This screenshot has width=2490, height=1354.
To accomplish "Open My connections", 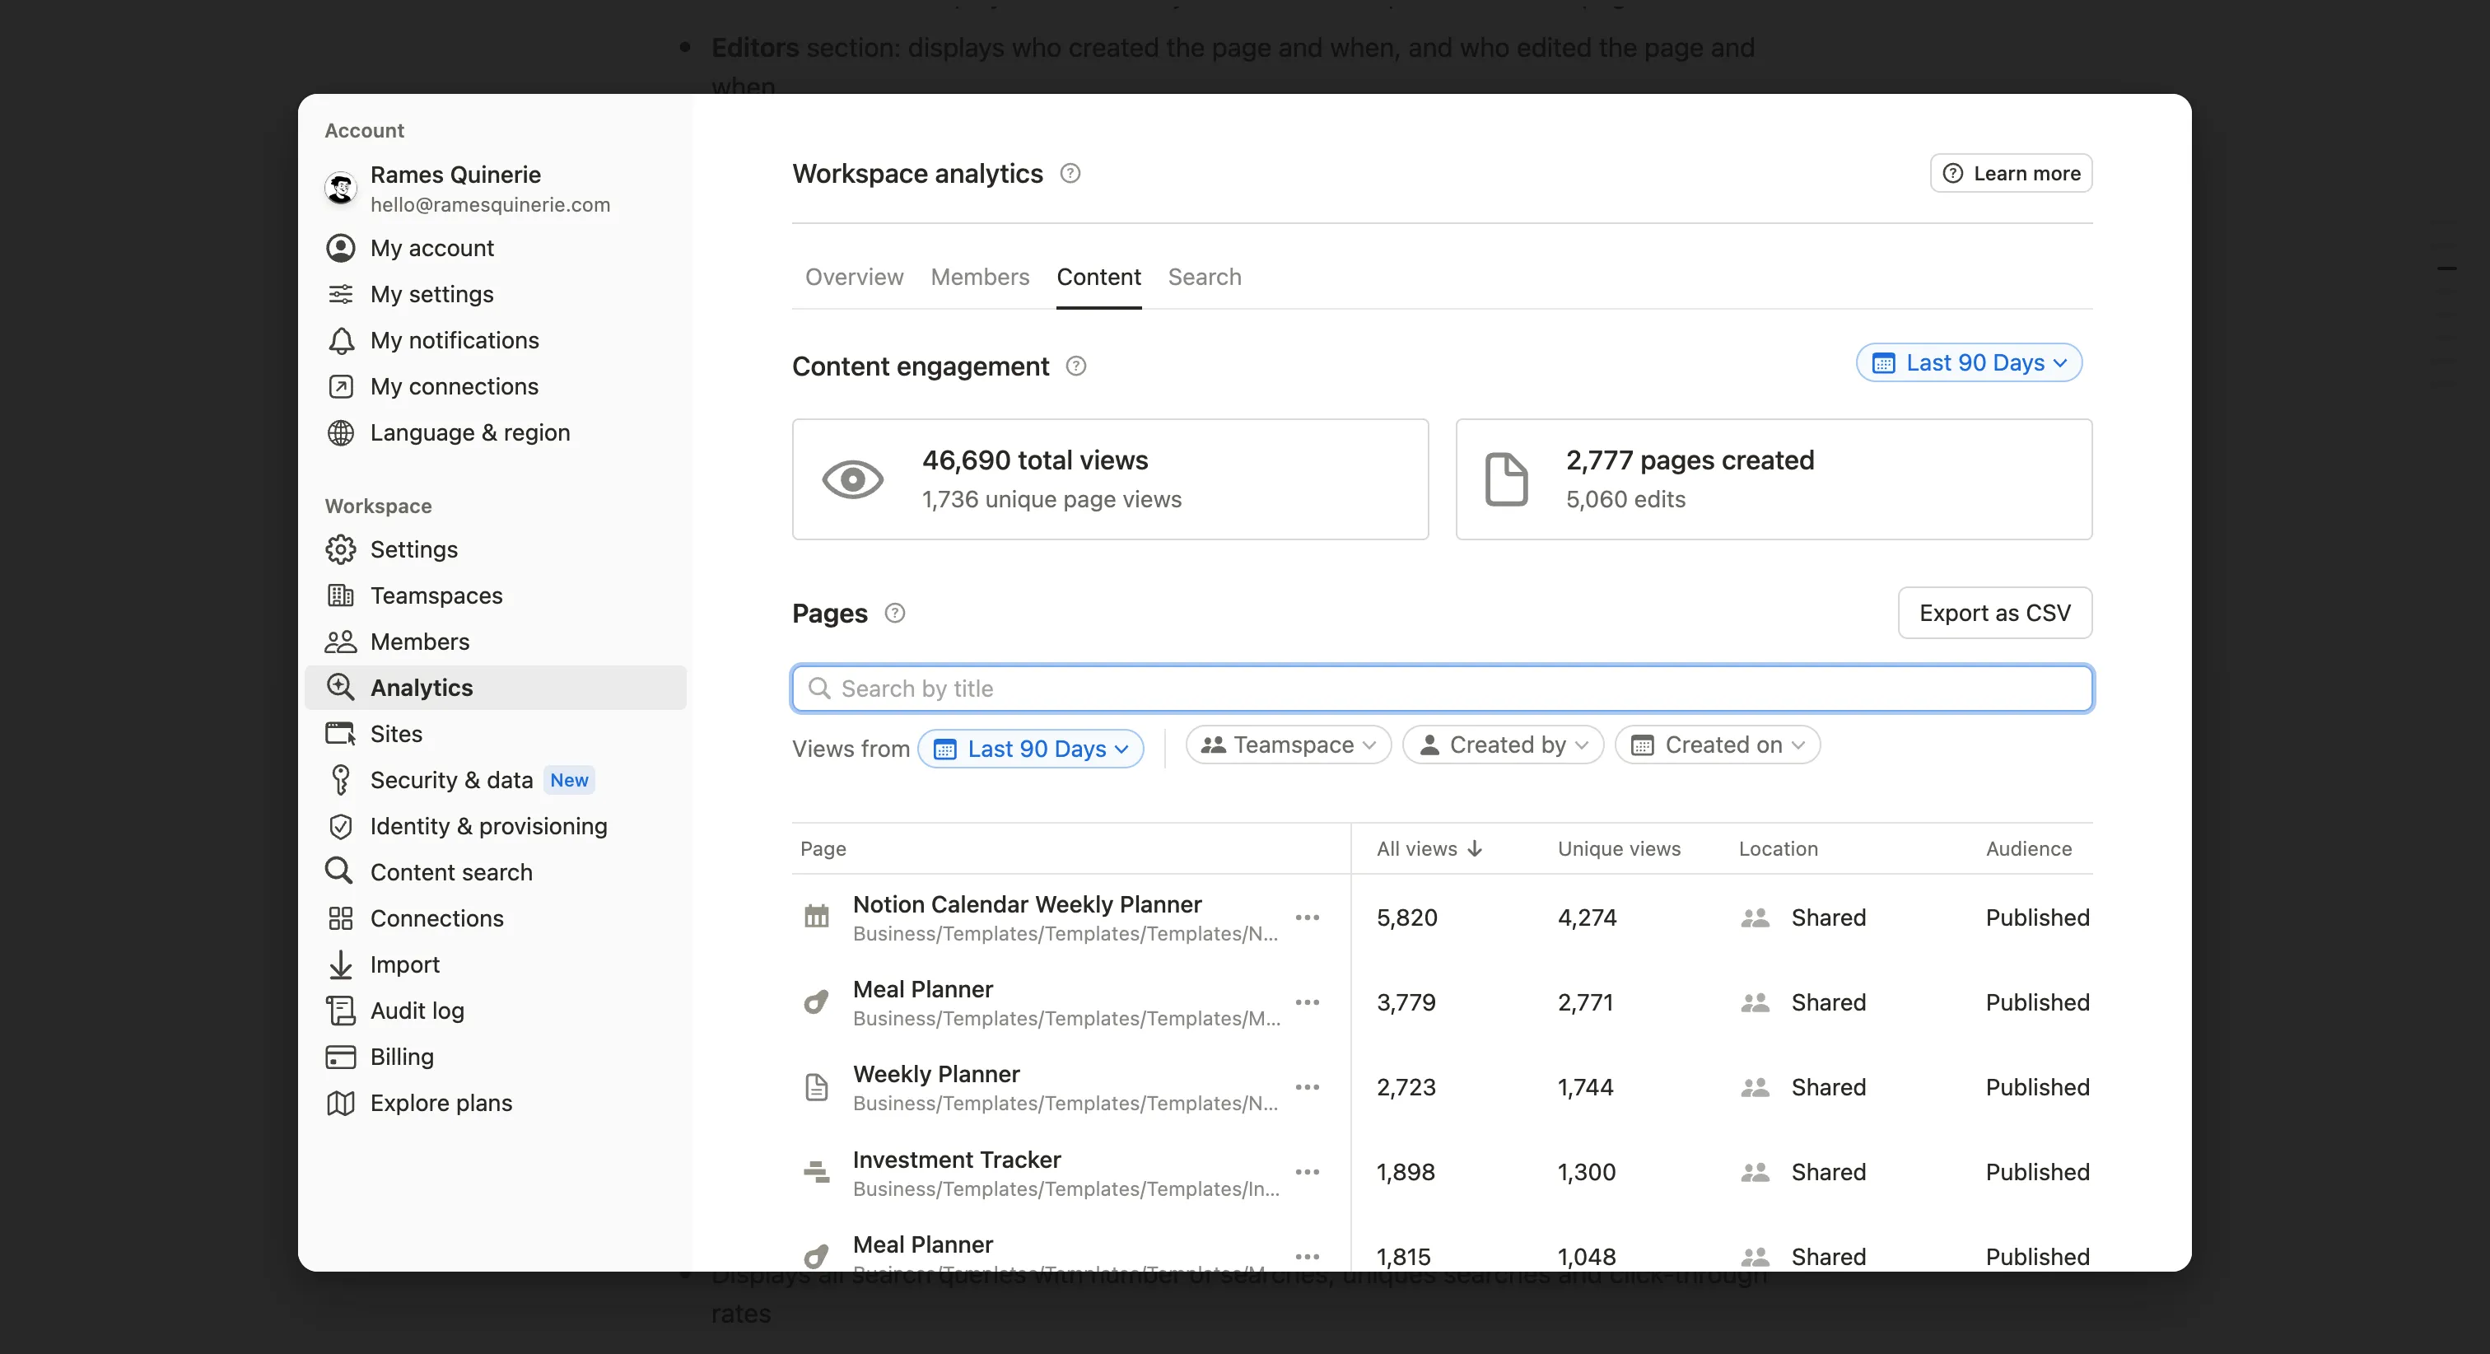I will click(495, 387).
